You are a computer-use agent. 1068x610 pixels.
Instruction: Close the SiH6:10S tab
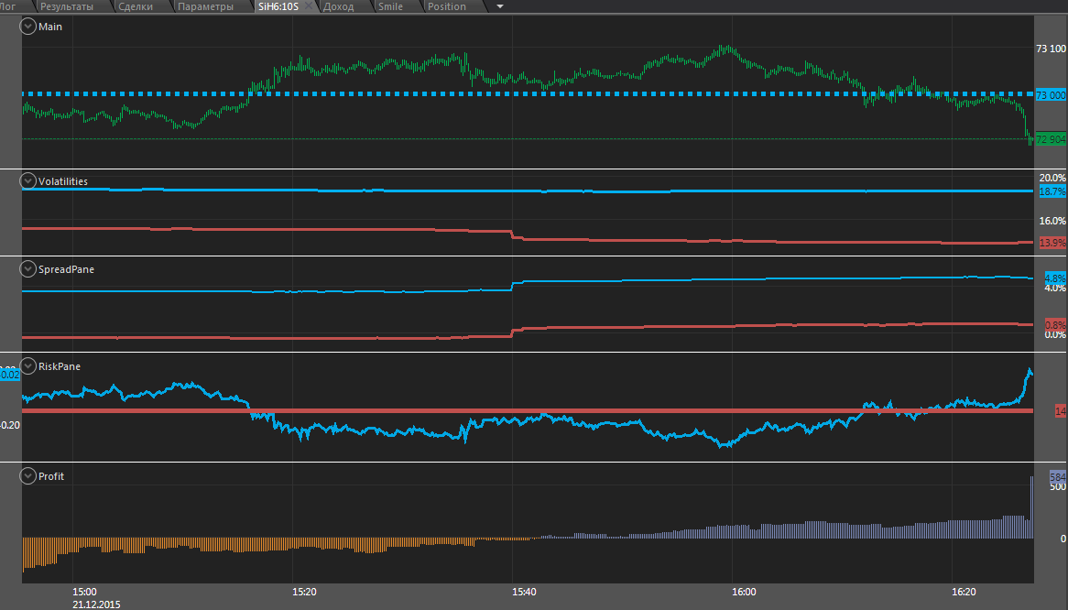(x=309, y=6)
